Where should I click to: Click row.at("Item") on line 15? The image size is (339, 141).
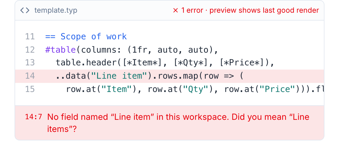pyautogui.click(x=102, y=89)
